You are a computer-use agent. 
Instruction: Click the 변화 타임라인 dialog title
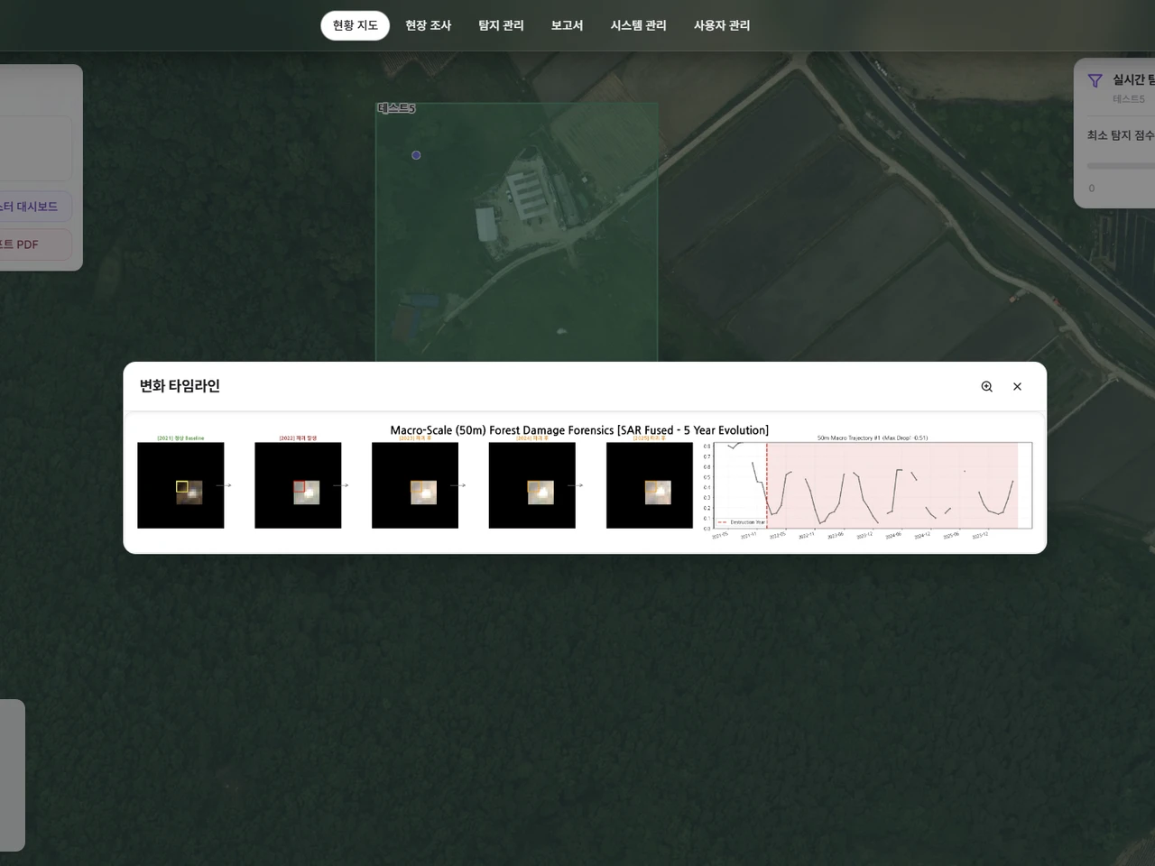point(180,386)
